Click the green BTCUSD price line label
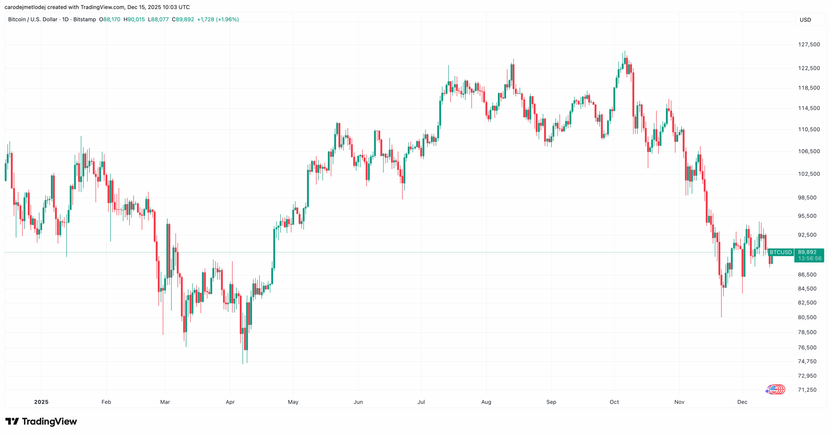This screenshot has height=435, width=831. pos(781,252)
